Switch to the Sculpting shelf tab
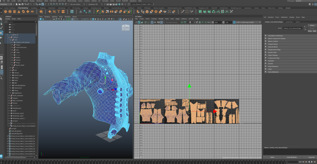The image size is (317, 164). click(34, 8)
